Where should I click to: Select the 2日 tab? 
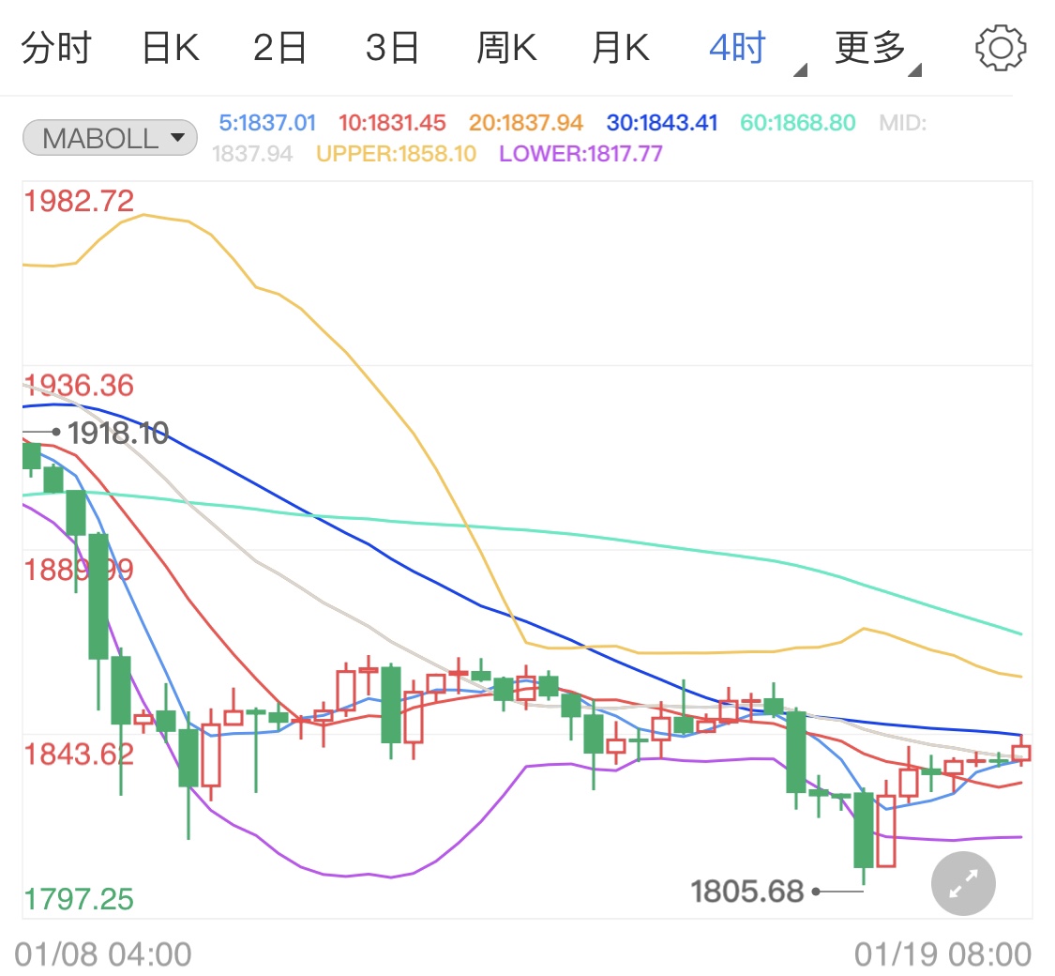click(x=279, y=48)
